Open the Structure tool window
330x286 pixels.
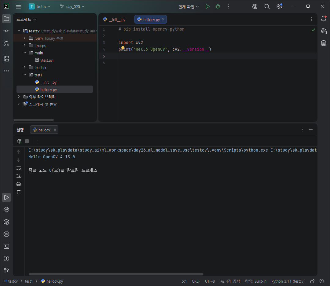pyautogui.click(x=6, y=59)
